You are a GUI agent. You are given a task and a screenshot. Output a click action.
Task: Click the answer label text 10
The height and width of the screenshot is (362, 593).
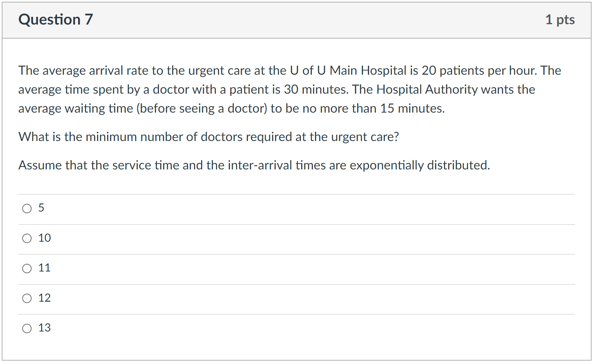pyautogui.click(x=44, y=238)
